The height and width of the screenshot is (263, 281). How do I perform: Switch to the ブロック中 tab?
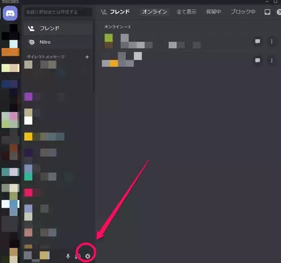pyautogui.click(x=243, y=12)
